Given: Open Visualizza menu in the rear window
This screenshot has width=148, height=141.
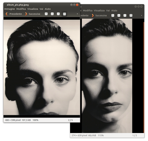Looking at the screenshot, I should (99, 10).
